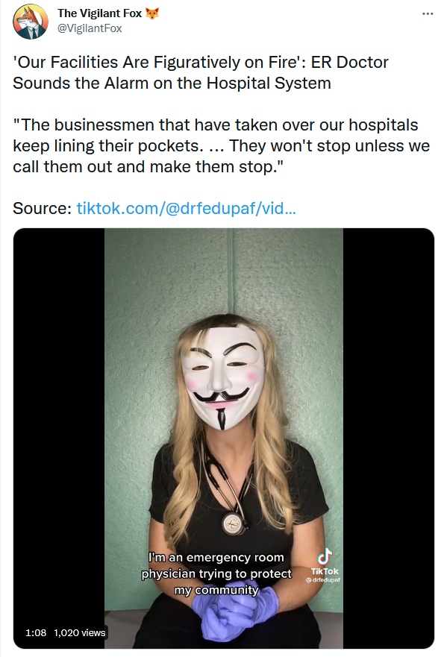Screen dimensions: 444x657
Task: Open the tiktok.com/@drfedupaf source link
Action: coord(186,208)
